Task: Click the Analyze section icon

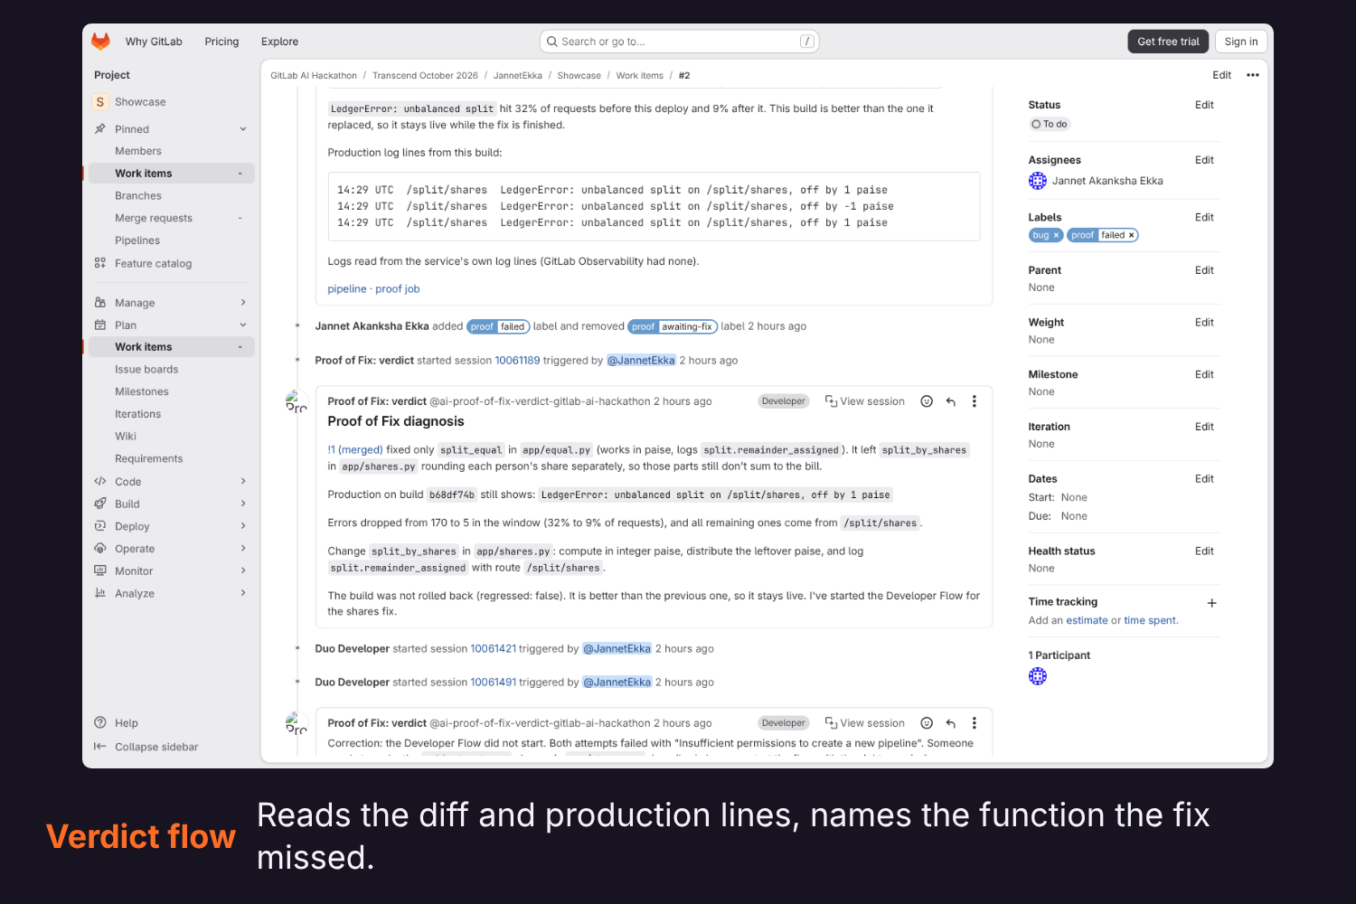Action: [100, 594]
